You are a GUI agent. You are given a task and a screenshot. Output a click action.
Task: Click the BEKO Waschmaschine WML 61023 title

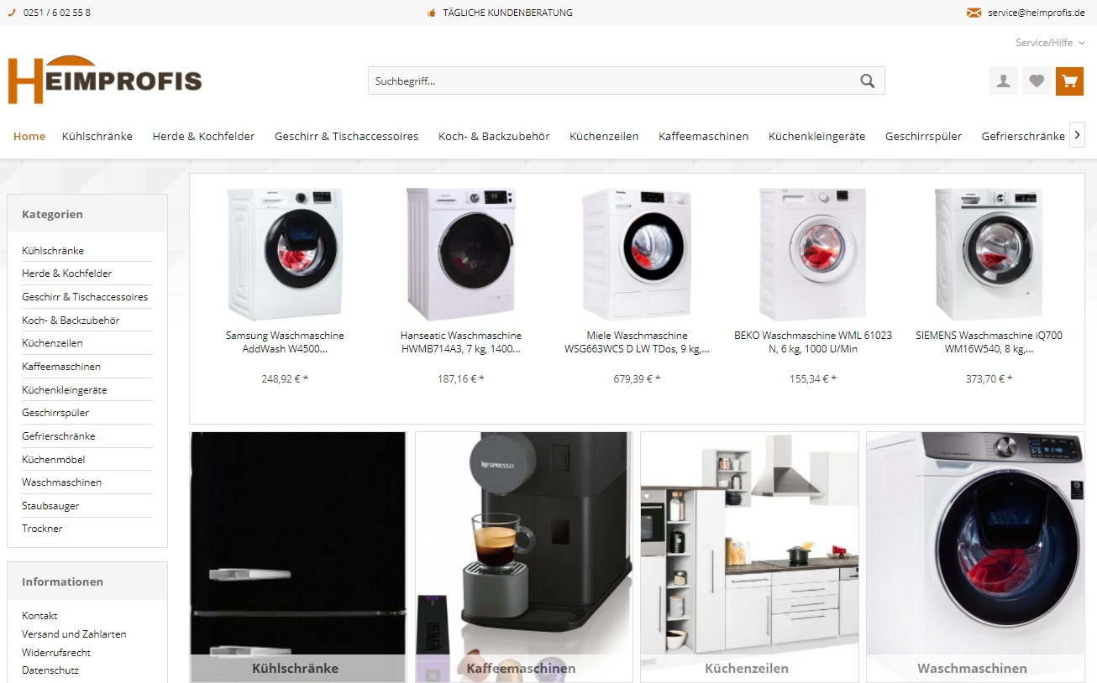[813, 342]
